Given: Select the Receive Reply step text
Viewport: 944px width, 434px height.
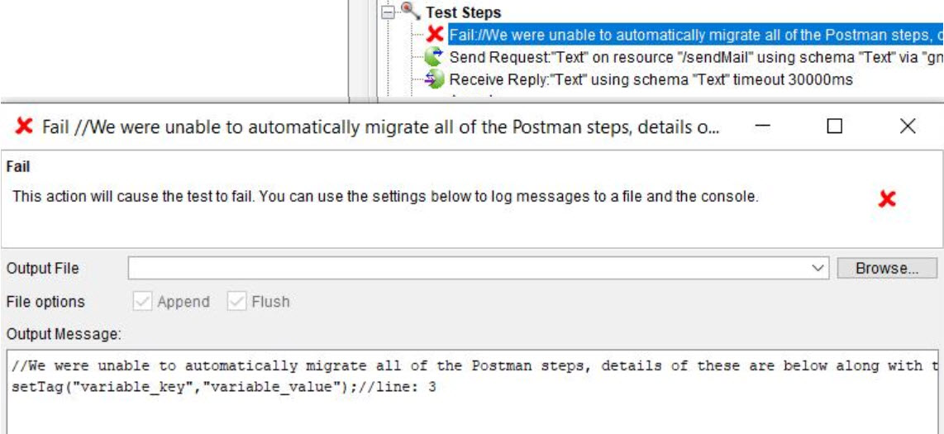Looking at the screenshot, I should pos(651,79).
